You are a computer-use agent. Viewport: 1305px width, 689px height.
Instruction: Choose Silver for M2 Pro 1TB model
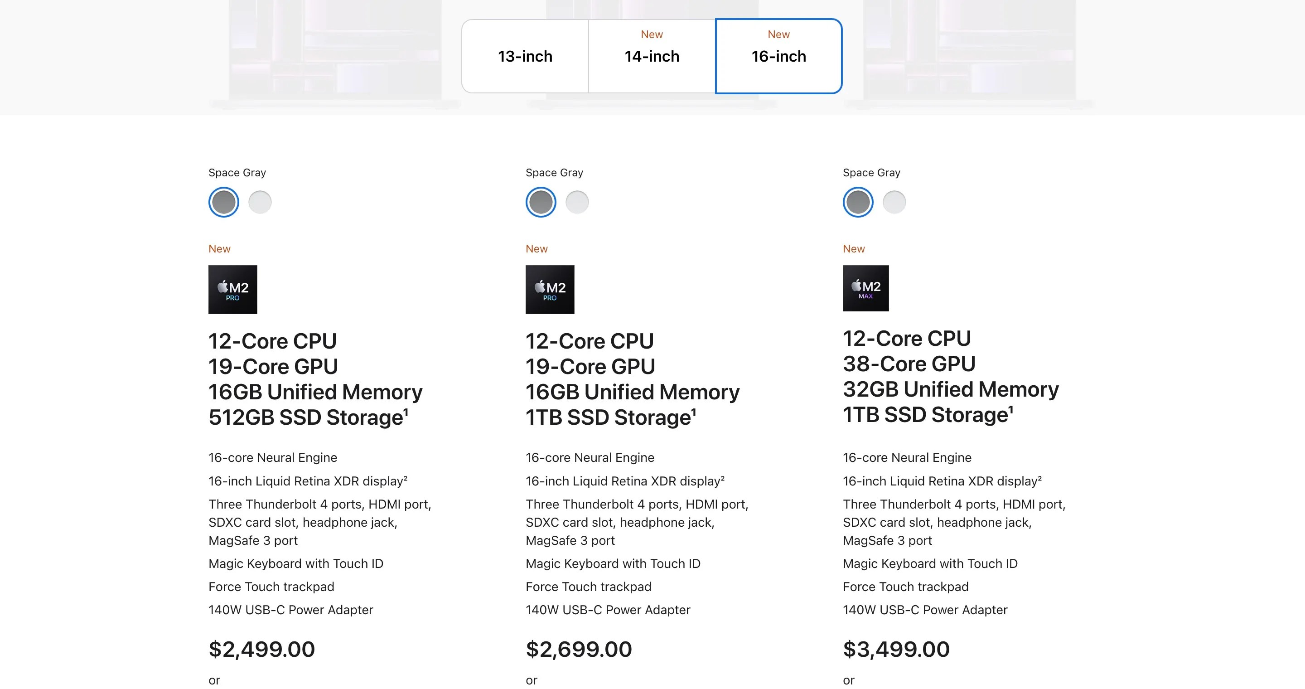click(577, 202)
